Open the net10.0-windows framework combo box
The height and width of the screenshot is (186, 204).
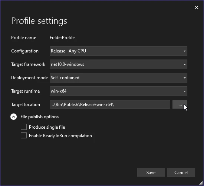(118, 64)
